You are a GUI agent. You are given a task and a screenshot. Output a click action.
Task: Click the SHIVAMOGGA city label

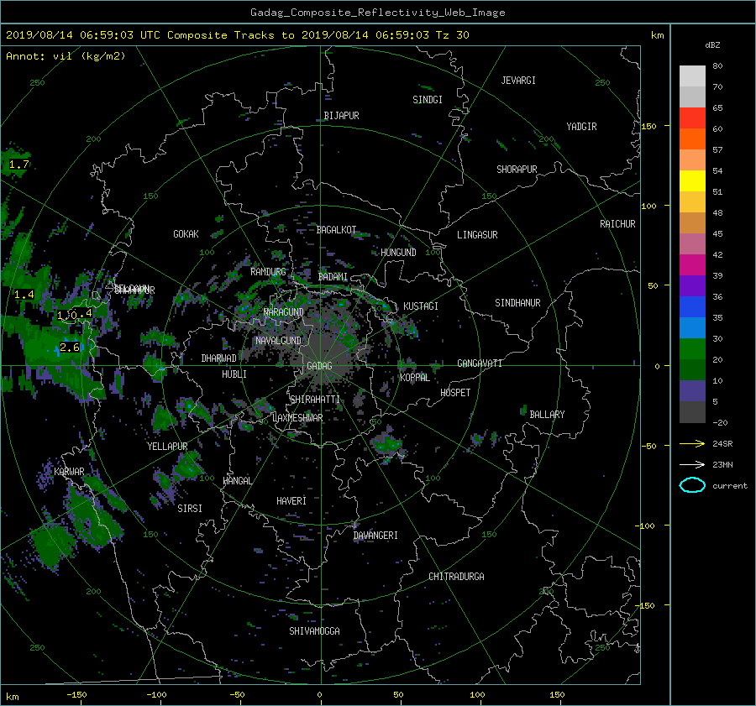point(314,631)
